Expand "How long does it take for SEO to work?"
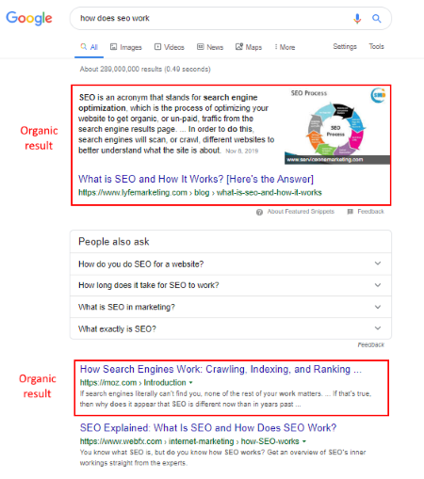The height and width of the screenshot is (479, 424). pyautogui.click(x=231, y=285)
